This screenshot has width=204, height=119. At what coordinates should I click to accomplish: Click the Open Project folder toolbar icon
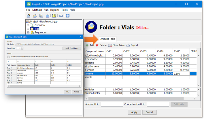point(35,16)
